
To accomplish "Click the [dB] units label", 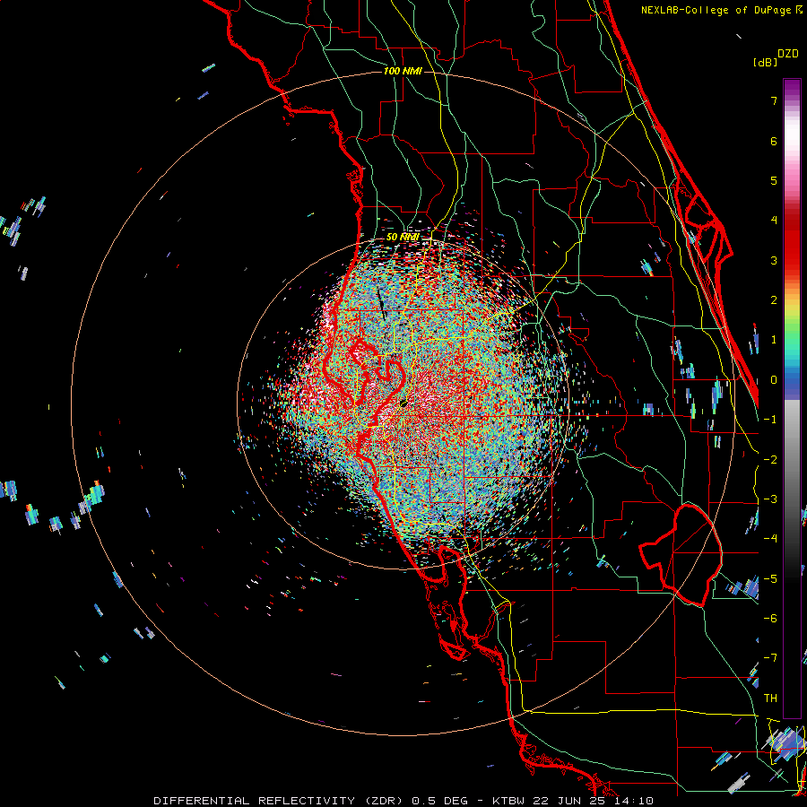I will point(766,62).
